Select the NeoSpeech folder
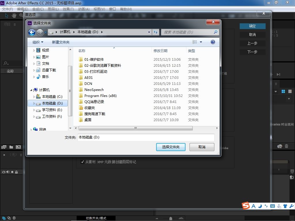295x221 pixels. coord(94,90)
